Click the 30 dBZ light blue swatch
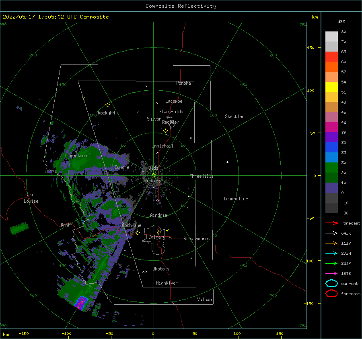The width and height of the screenshot is (362, 339). pos(331,157)
